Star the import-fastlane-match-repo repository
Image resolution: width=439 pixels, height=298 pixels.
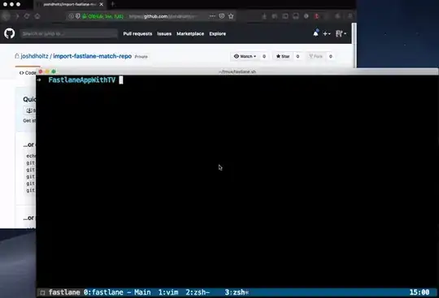pyautogui.click(x=283, y=56)
